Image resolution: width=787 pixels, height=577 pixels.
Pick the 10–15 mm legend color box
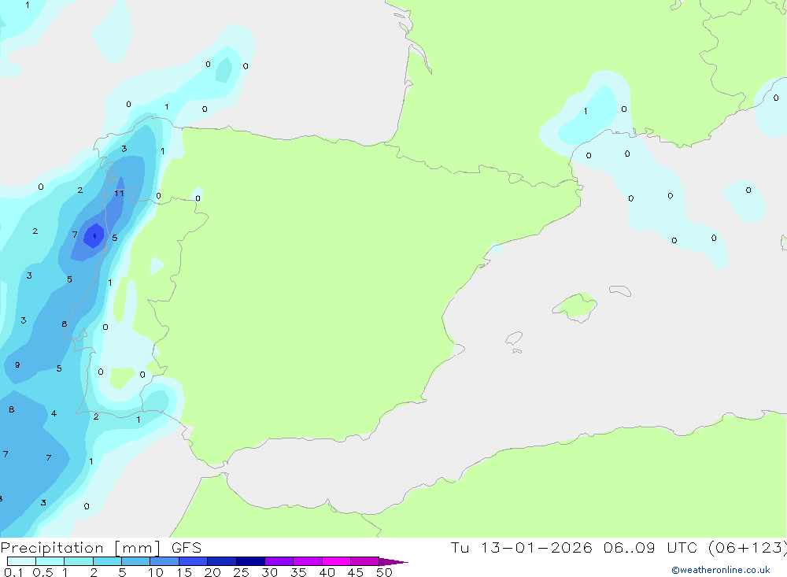[x=164, y=561]
